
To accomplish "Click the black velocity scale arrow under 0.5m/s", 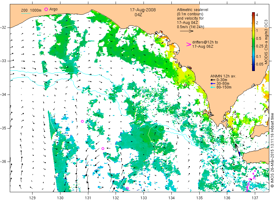I will click(186, 31).
